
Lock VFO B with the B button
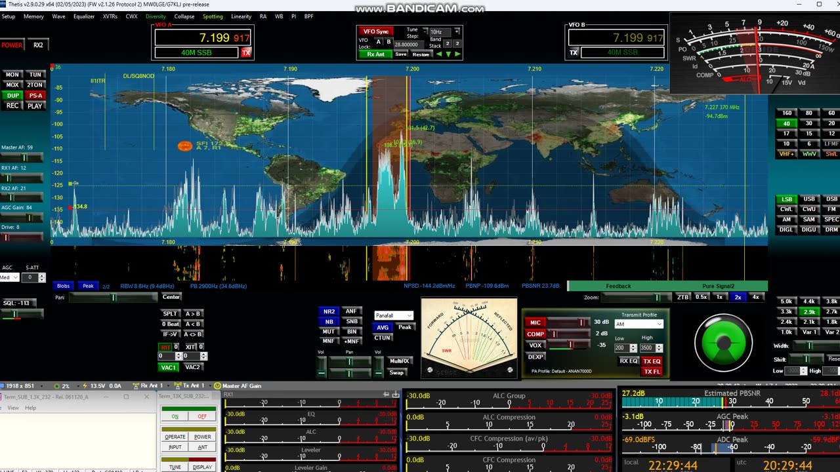pos(388,42)
